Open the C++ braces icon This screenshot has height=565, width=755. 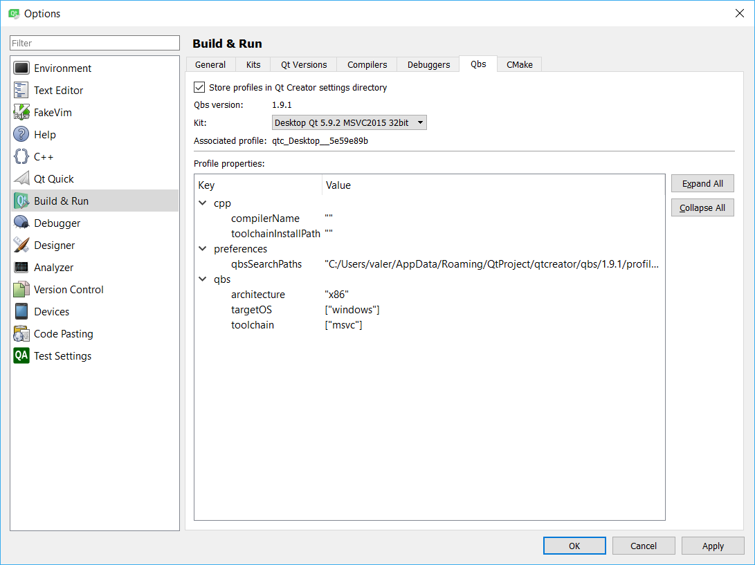[x=21, y=156]
